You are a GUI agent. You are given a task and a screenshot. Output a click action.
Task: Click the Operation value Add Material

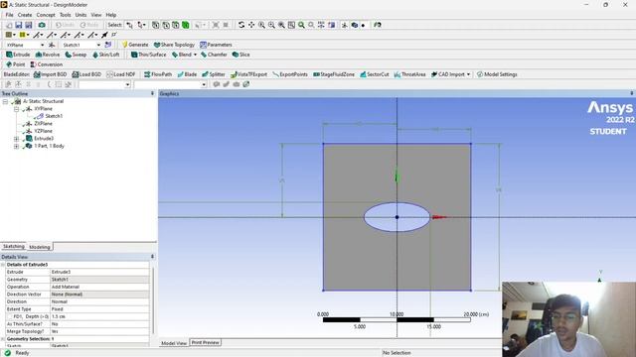point(99,287)
